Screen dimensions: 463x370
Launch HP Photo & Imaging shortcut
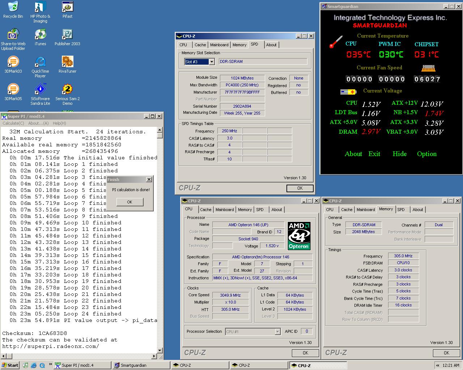pos(40,12)
